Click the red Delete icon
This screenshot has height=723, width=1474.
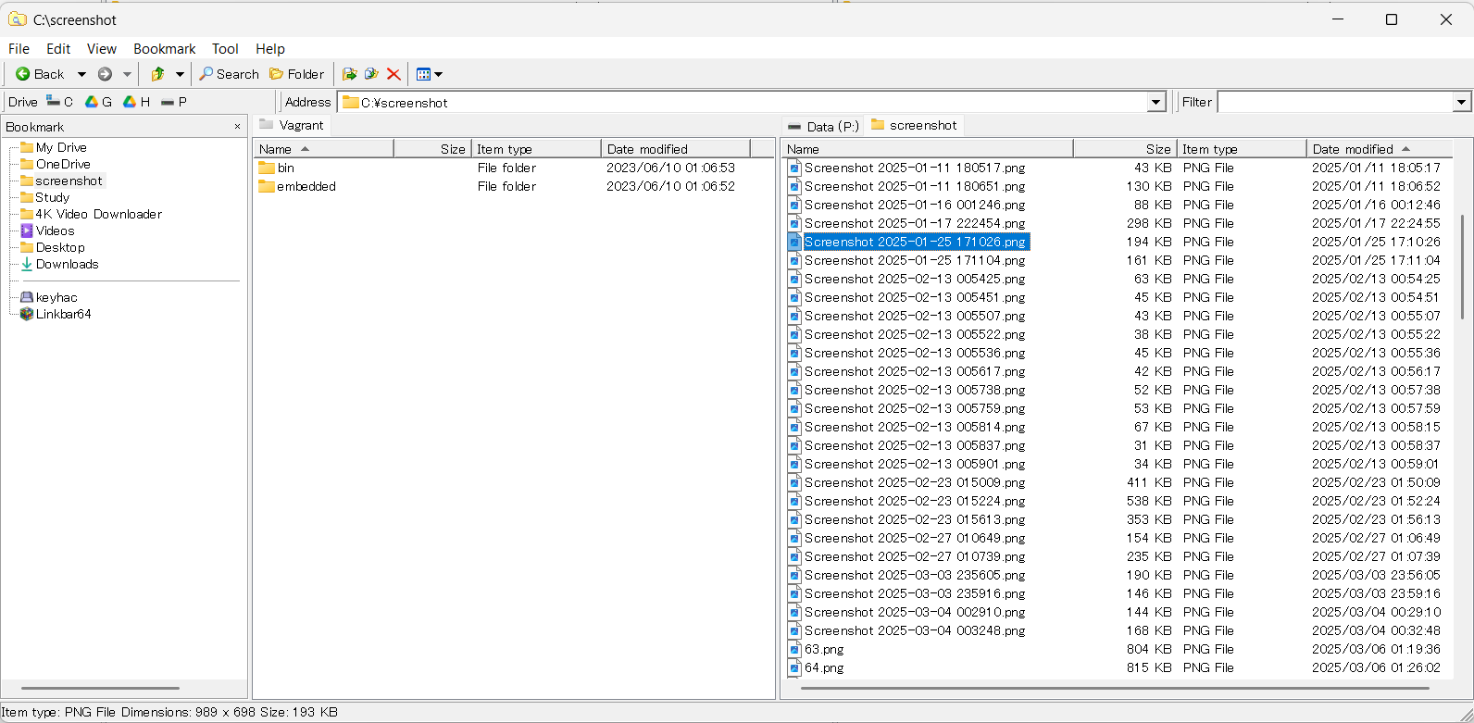tap(393, 74)
